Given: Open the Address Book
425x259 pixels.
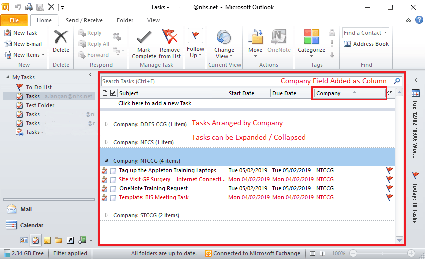Looking at the screenshot, I should 366,44.
